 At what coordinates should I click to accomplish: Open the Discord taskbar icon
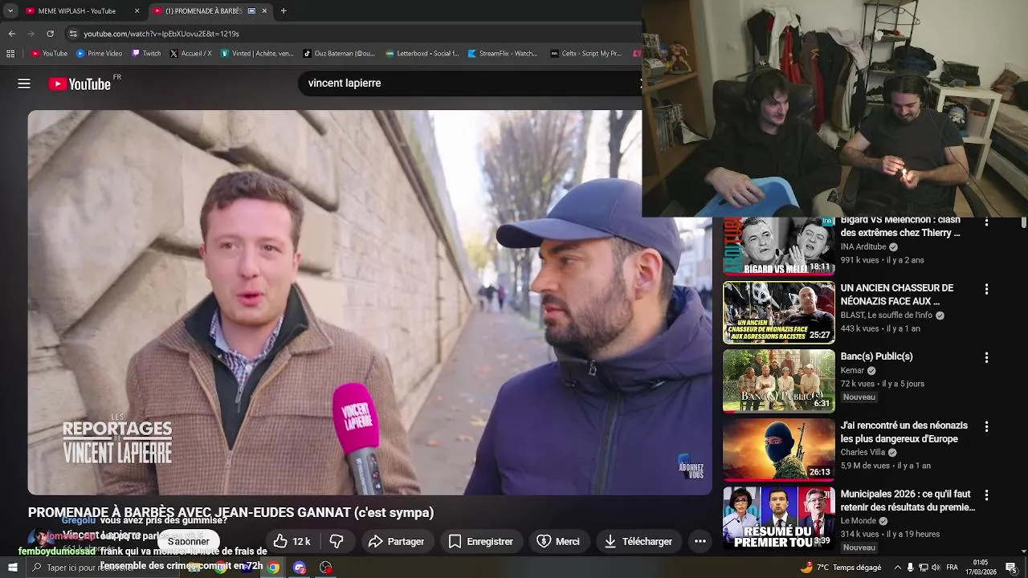(300, 568)
